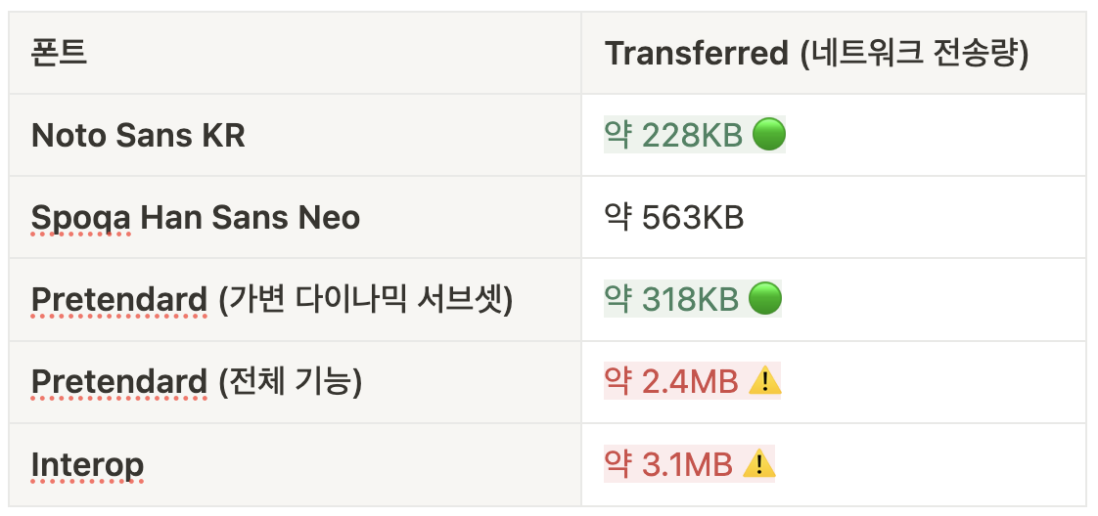Click the underlined Interop text
Screen dimensions: 1098x516
[87, 464]
